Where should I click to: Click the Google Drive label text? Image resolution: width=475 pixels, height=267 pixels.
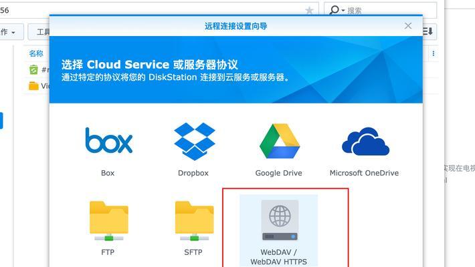pos(279,173)
